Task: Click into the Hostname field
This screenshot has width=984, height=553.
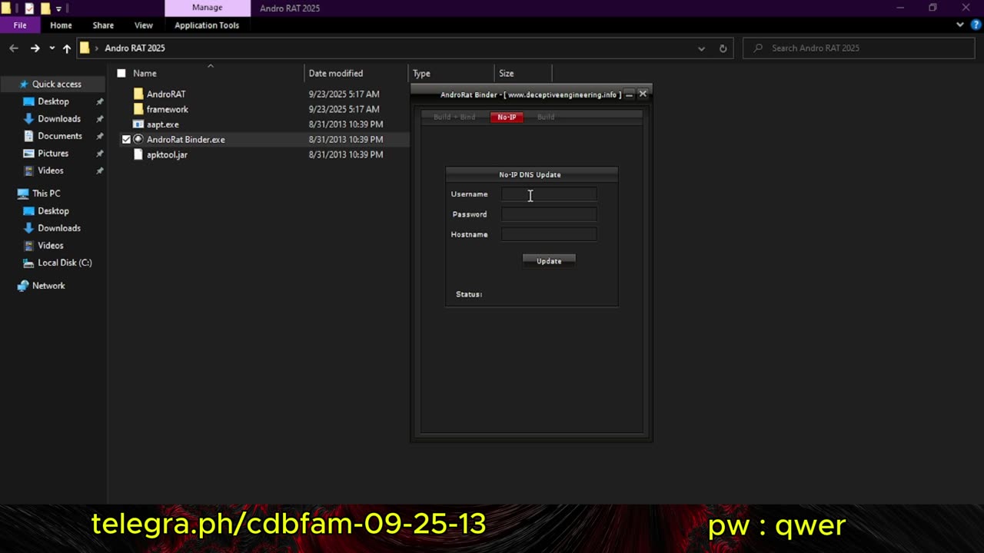Action: pos(549,234)
